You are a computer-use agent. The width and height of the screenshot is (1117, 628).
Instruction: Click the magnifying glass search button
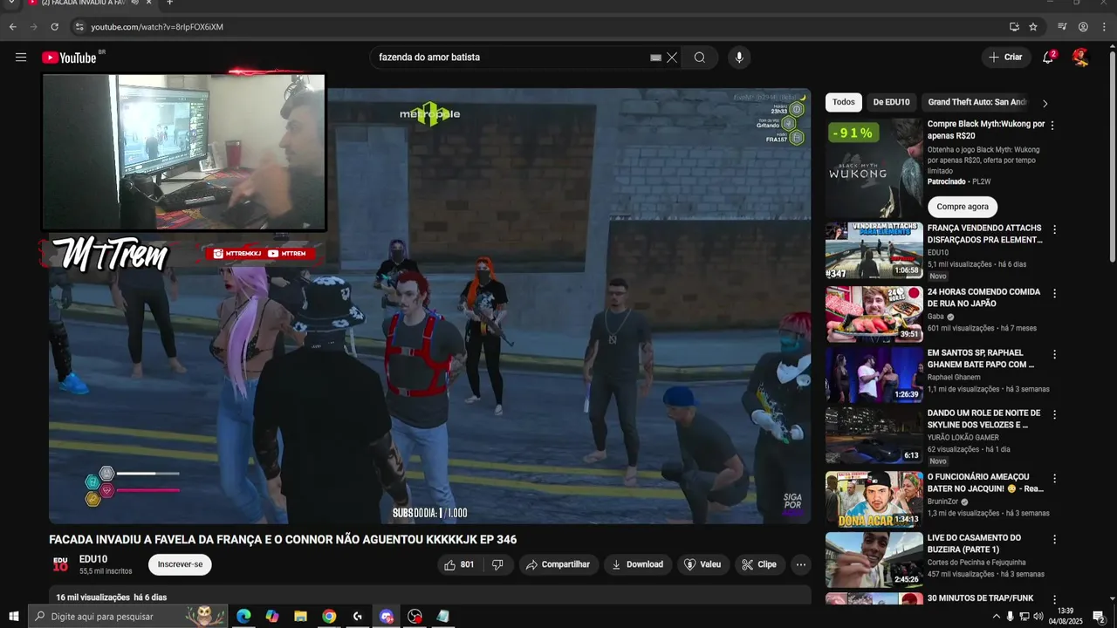point(700,58)
